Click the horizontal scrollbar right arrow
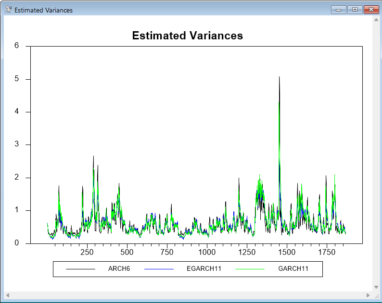Viewport: 382px width, 303px height. pos(368,295)
